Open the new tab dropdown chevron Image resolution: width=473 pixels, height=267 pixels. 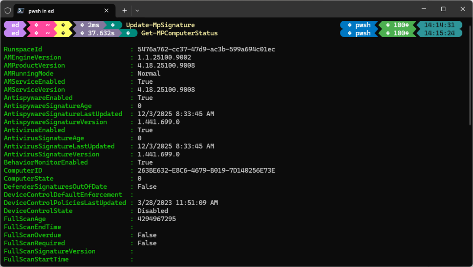[137, 10]
